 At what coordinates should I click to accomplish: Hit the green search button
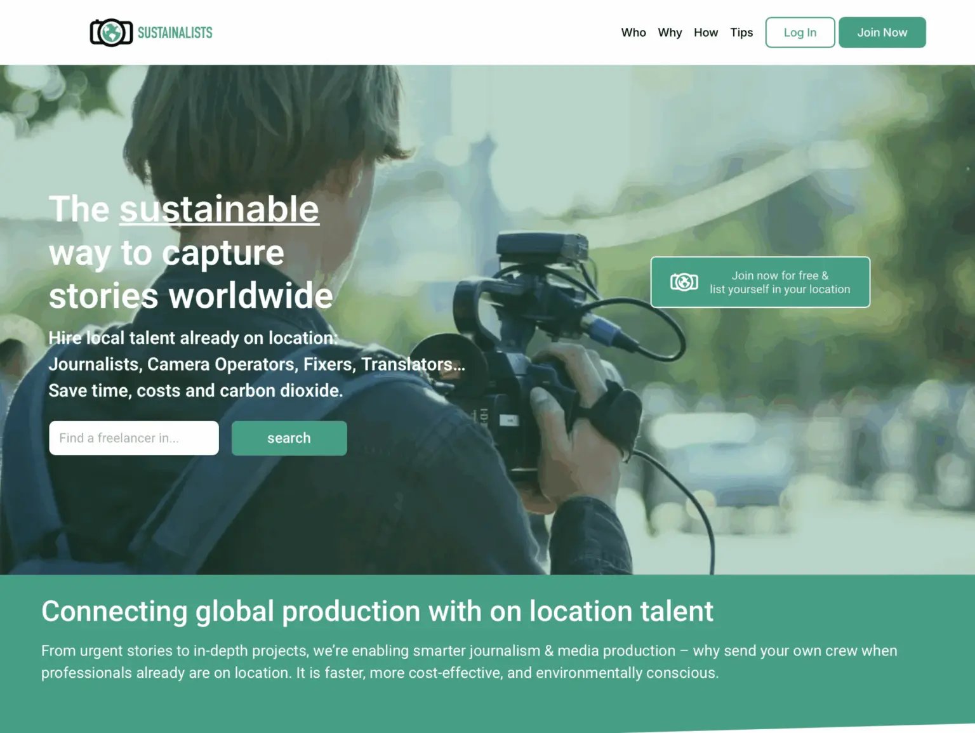289,438
